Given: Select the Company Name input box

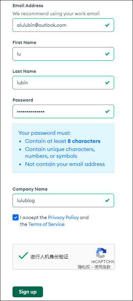Looking at the screenshot, I should (63, 200).
